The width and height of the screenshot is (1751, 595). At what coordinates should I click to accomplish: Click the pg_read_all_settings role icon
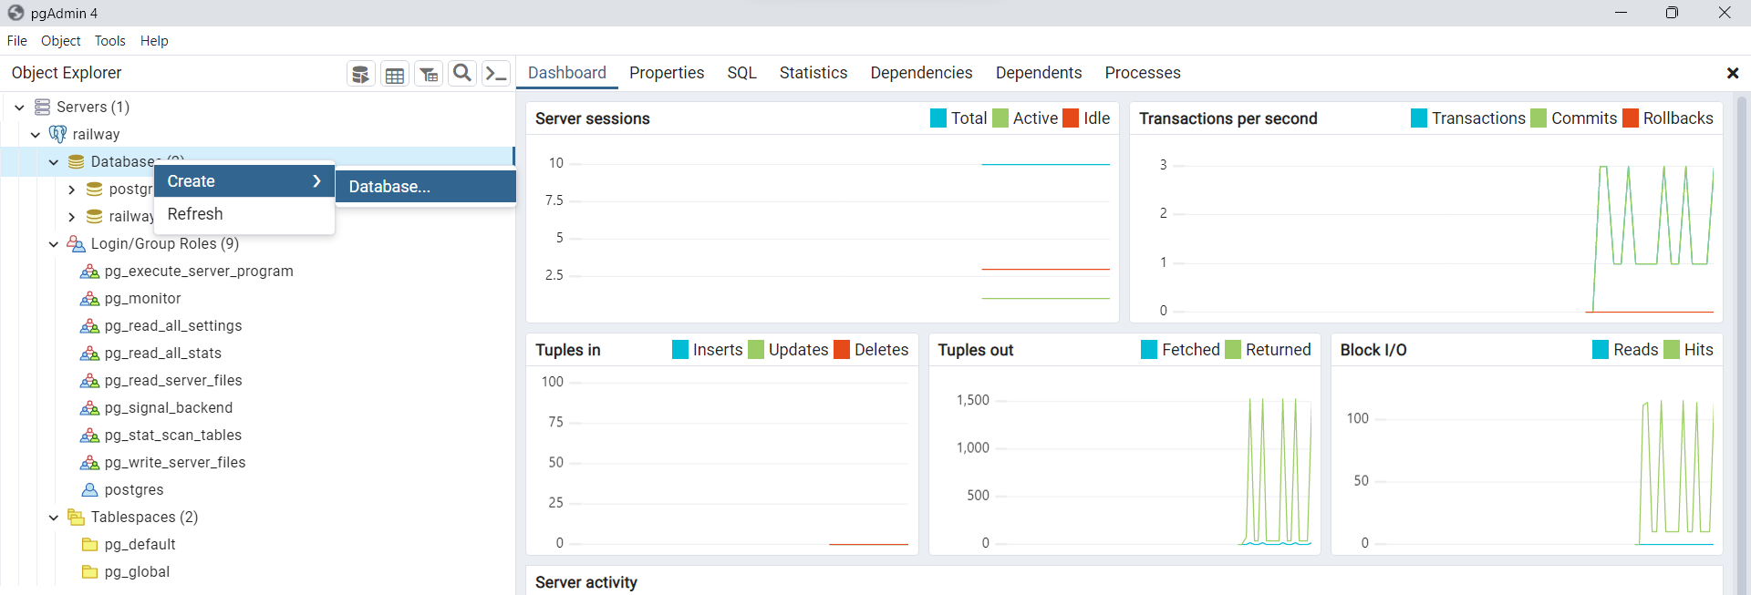[89, 326]
